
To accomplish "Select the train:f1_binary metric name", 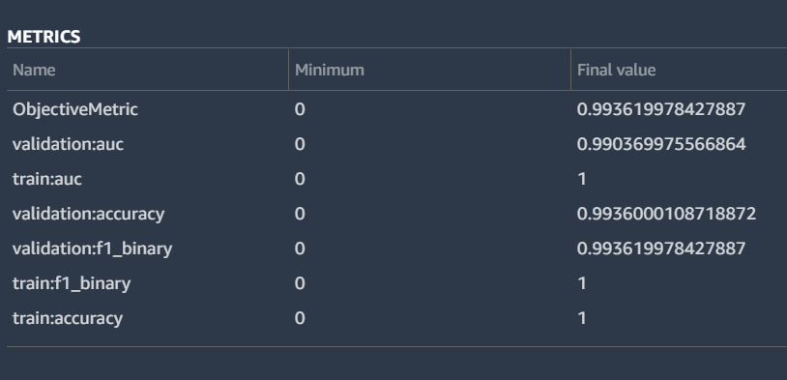I will tap(72, 284).
